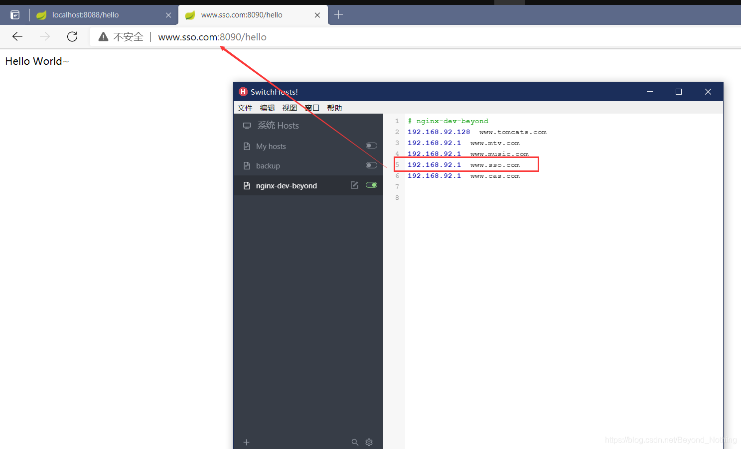Open the 帮助 menu in SwitchHosts
741x449 pixels.
coord(334,108)
